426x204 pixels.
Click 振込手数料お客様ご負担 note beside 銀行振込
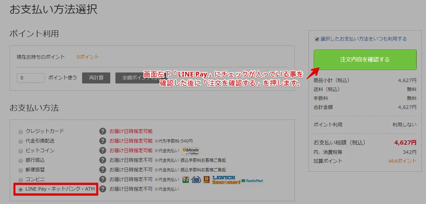pos(203,160)
